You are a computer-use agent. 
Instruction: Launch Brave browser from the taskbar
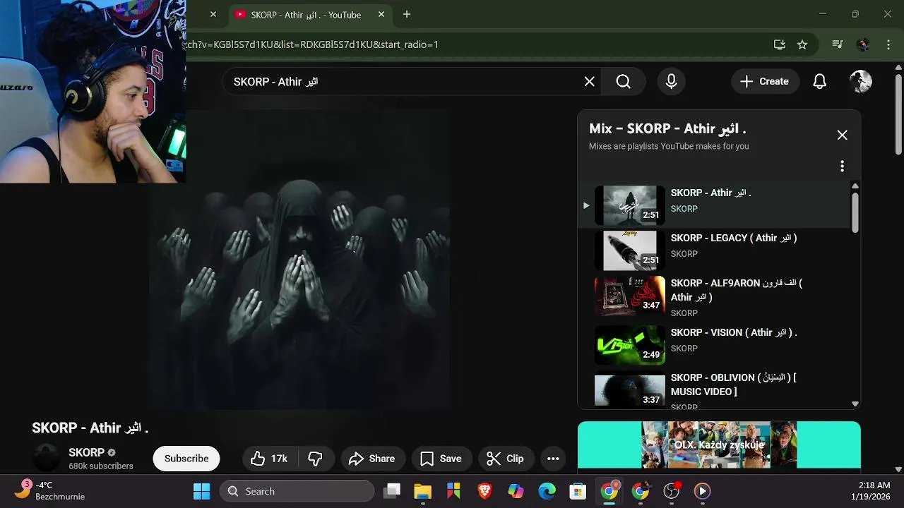(484, 491)
